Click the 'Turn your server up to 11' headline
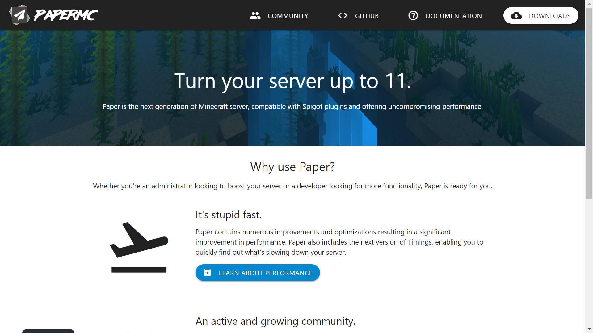The width and height of the screenshot is (593, 333). coord(292,81)
